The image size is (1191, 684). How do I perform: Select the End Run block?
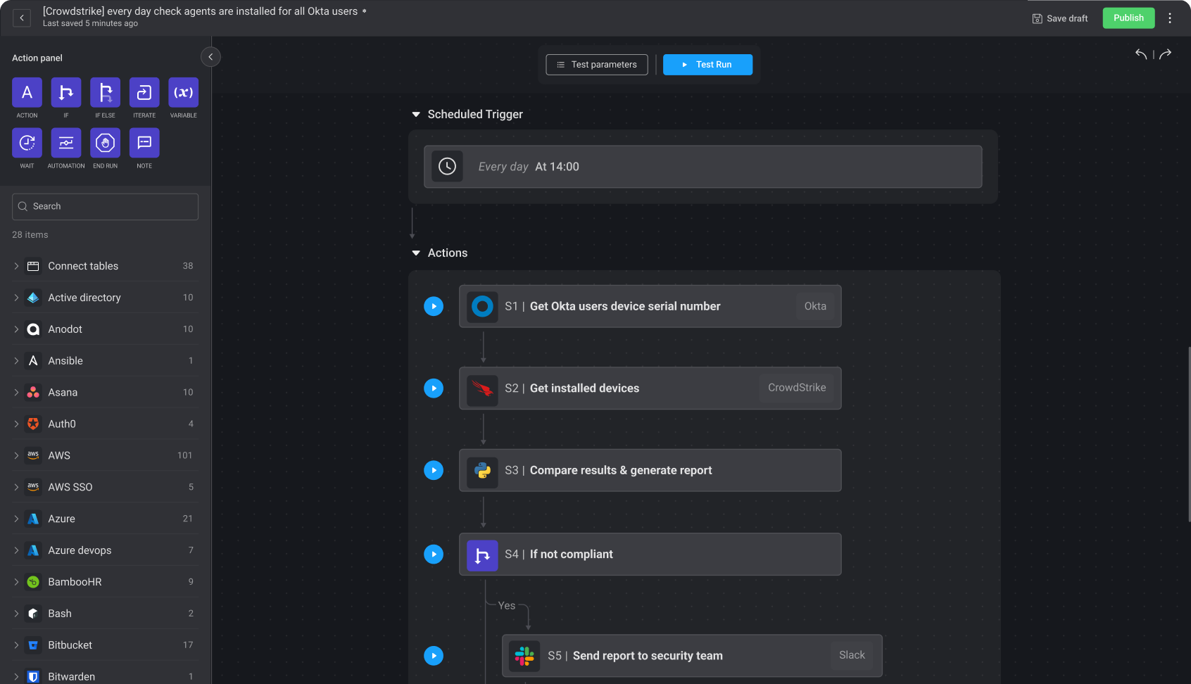click(105, 144)
